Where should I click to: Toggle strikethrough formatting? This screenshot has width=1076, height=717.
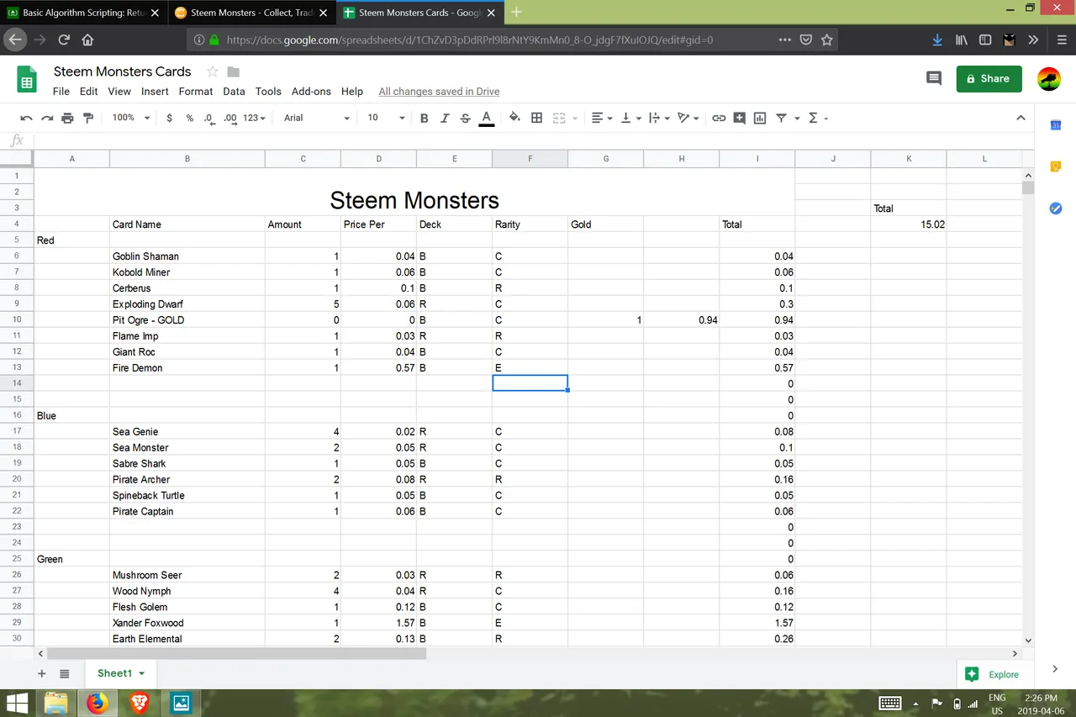click(x=465, y=119)
